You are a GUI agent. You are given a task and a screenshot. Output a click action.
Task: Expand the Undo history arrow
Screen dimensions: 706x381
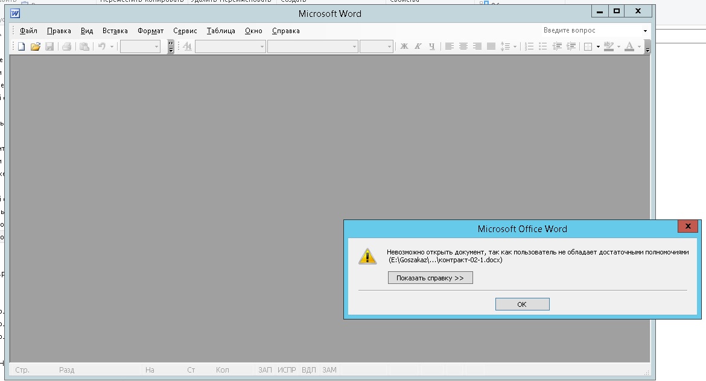112,46
